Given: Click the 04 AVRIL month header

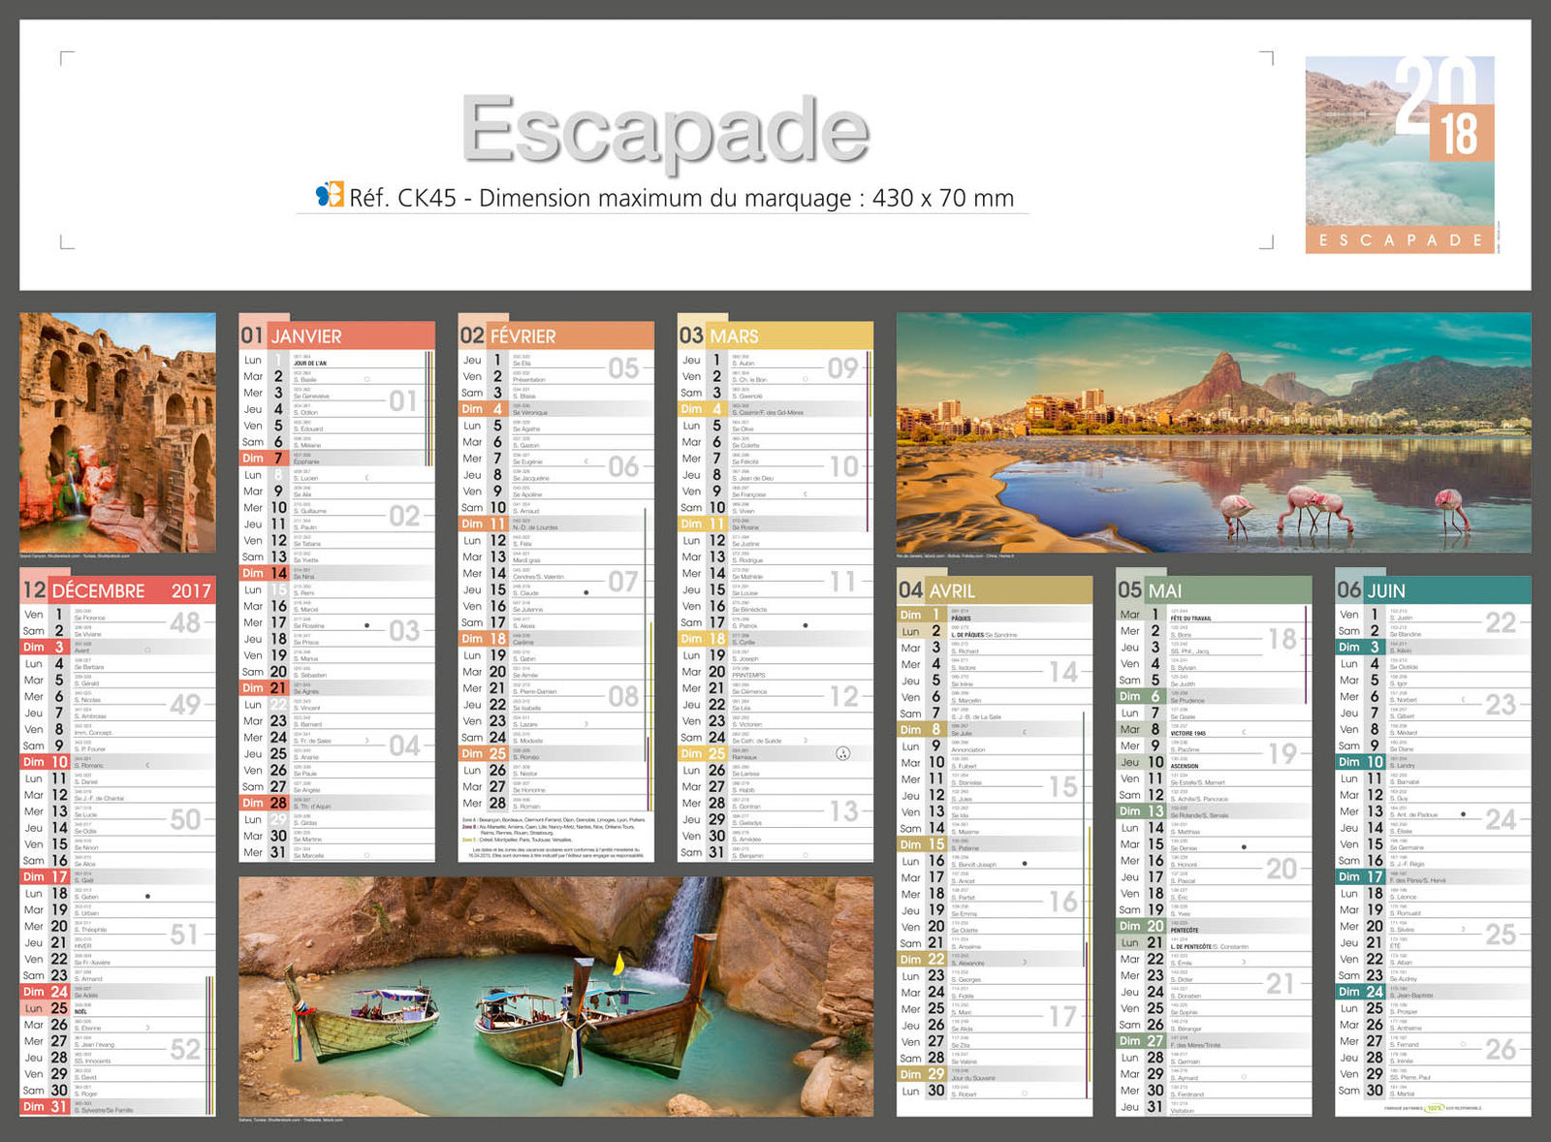Looking at the screenshot, I should [995, 589].
